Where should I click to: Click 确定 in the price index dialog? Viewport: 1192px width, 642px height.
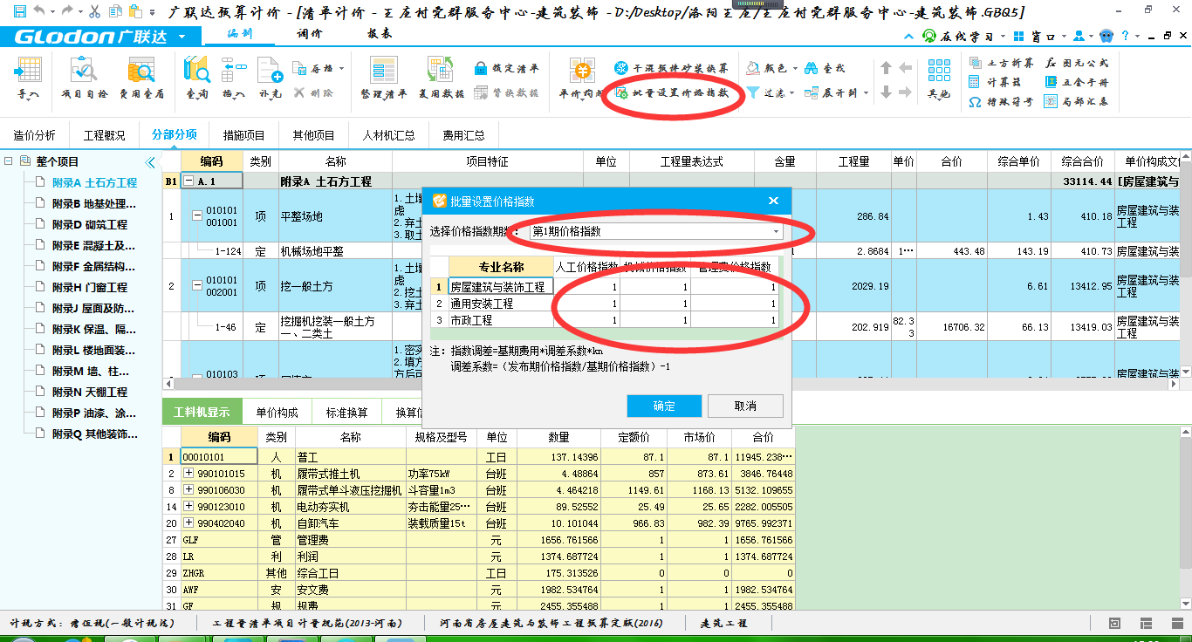(x=664, y=406)
